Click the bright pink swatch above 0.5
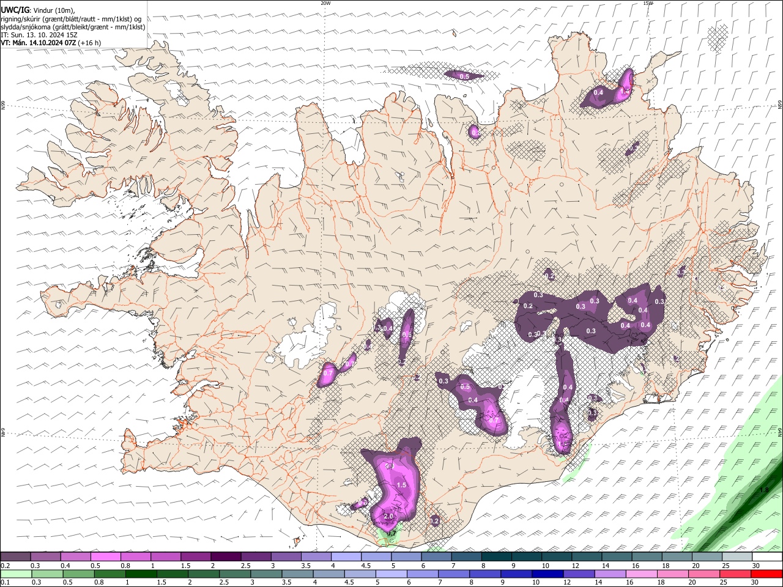The height and width of the screenshot is (587, 783). 106,557
